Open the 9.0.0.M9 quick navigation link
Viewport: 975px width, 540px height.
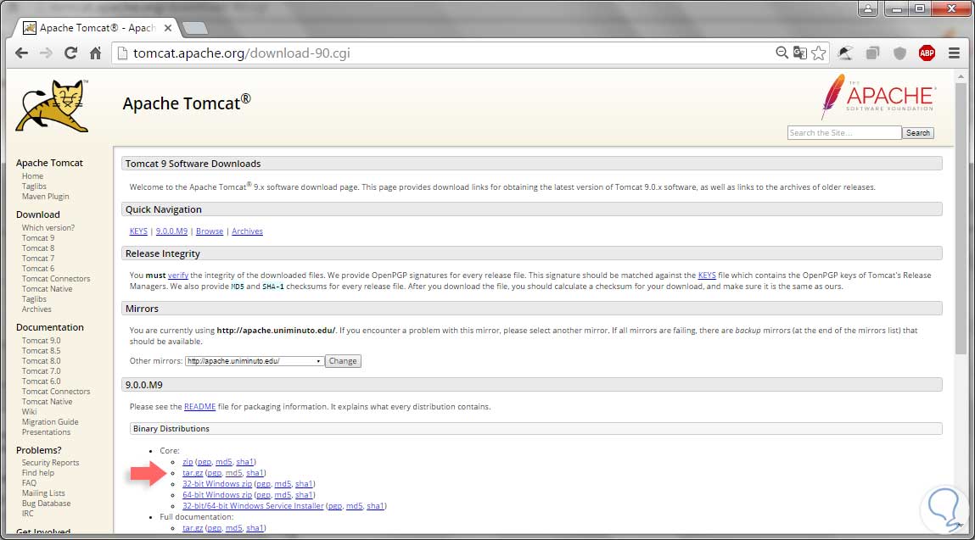tap(171, 231)
